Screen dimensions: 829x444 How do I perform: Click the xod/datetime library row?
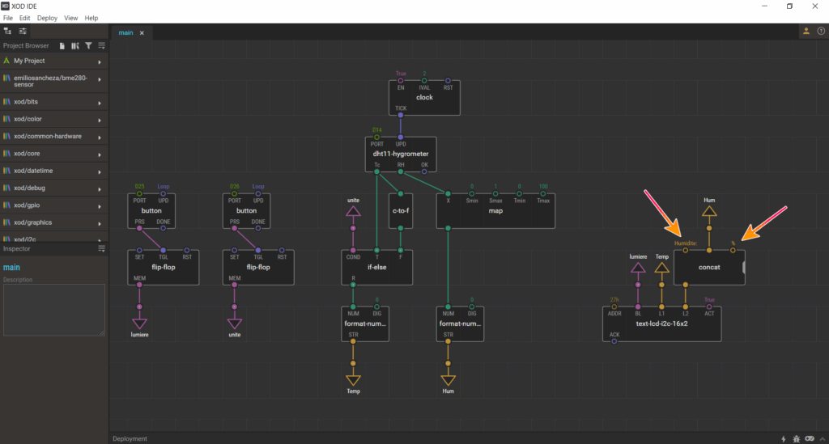(54, 171)
